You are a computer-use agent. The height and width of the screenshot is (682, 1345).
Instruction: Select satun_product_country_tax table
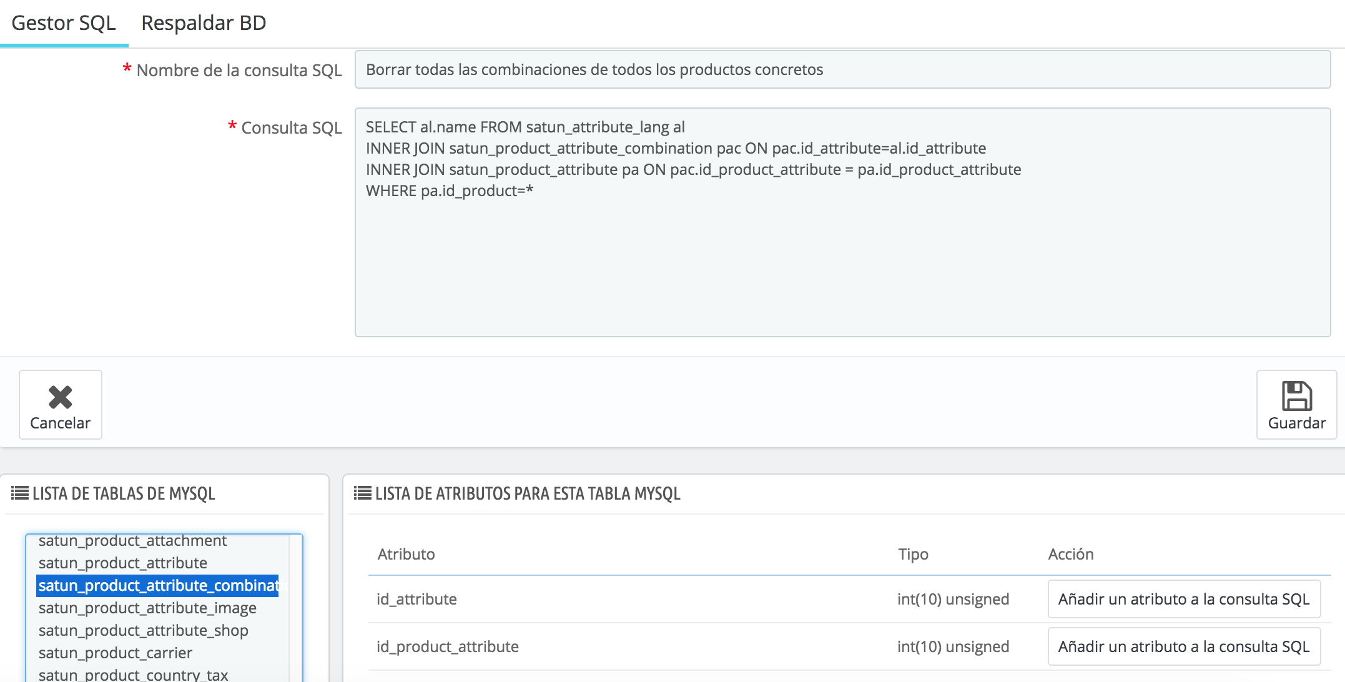(x=133, y=675)
